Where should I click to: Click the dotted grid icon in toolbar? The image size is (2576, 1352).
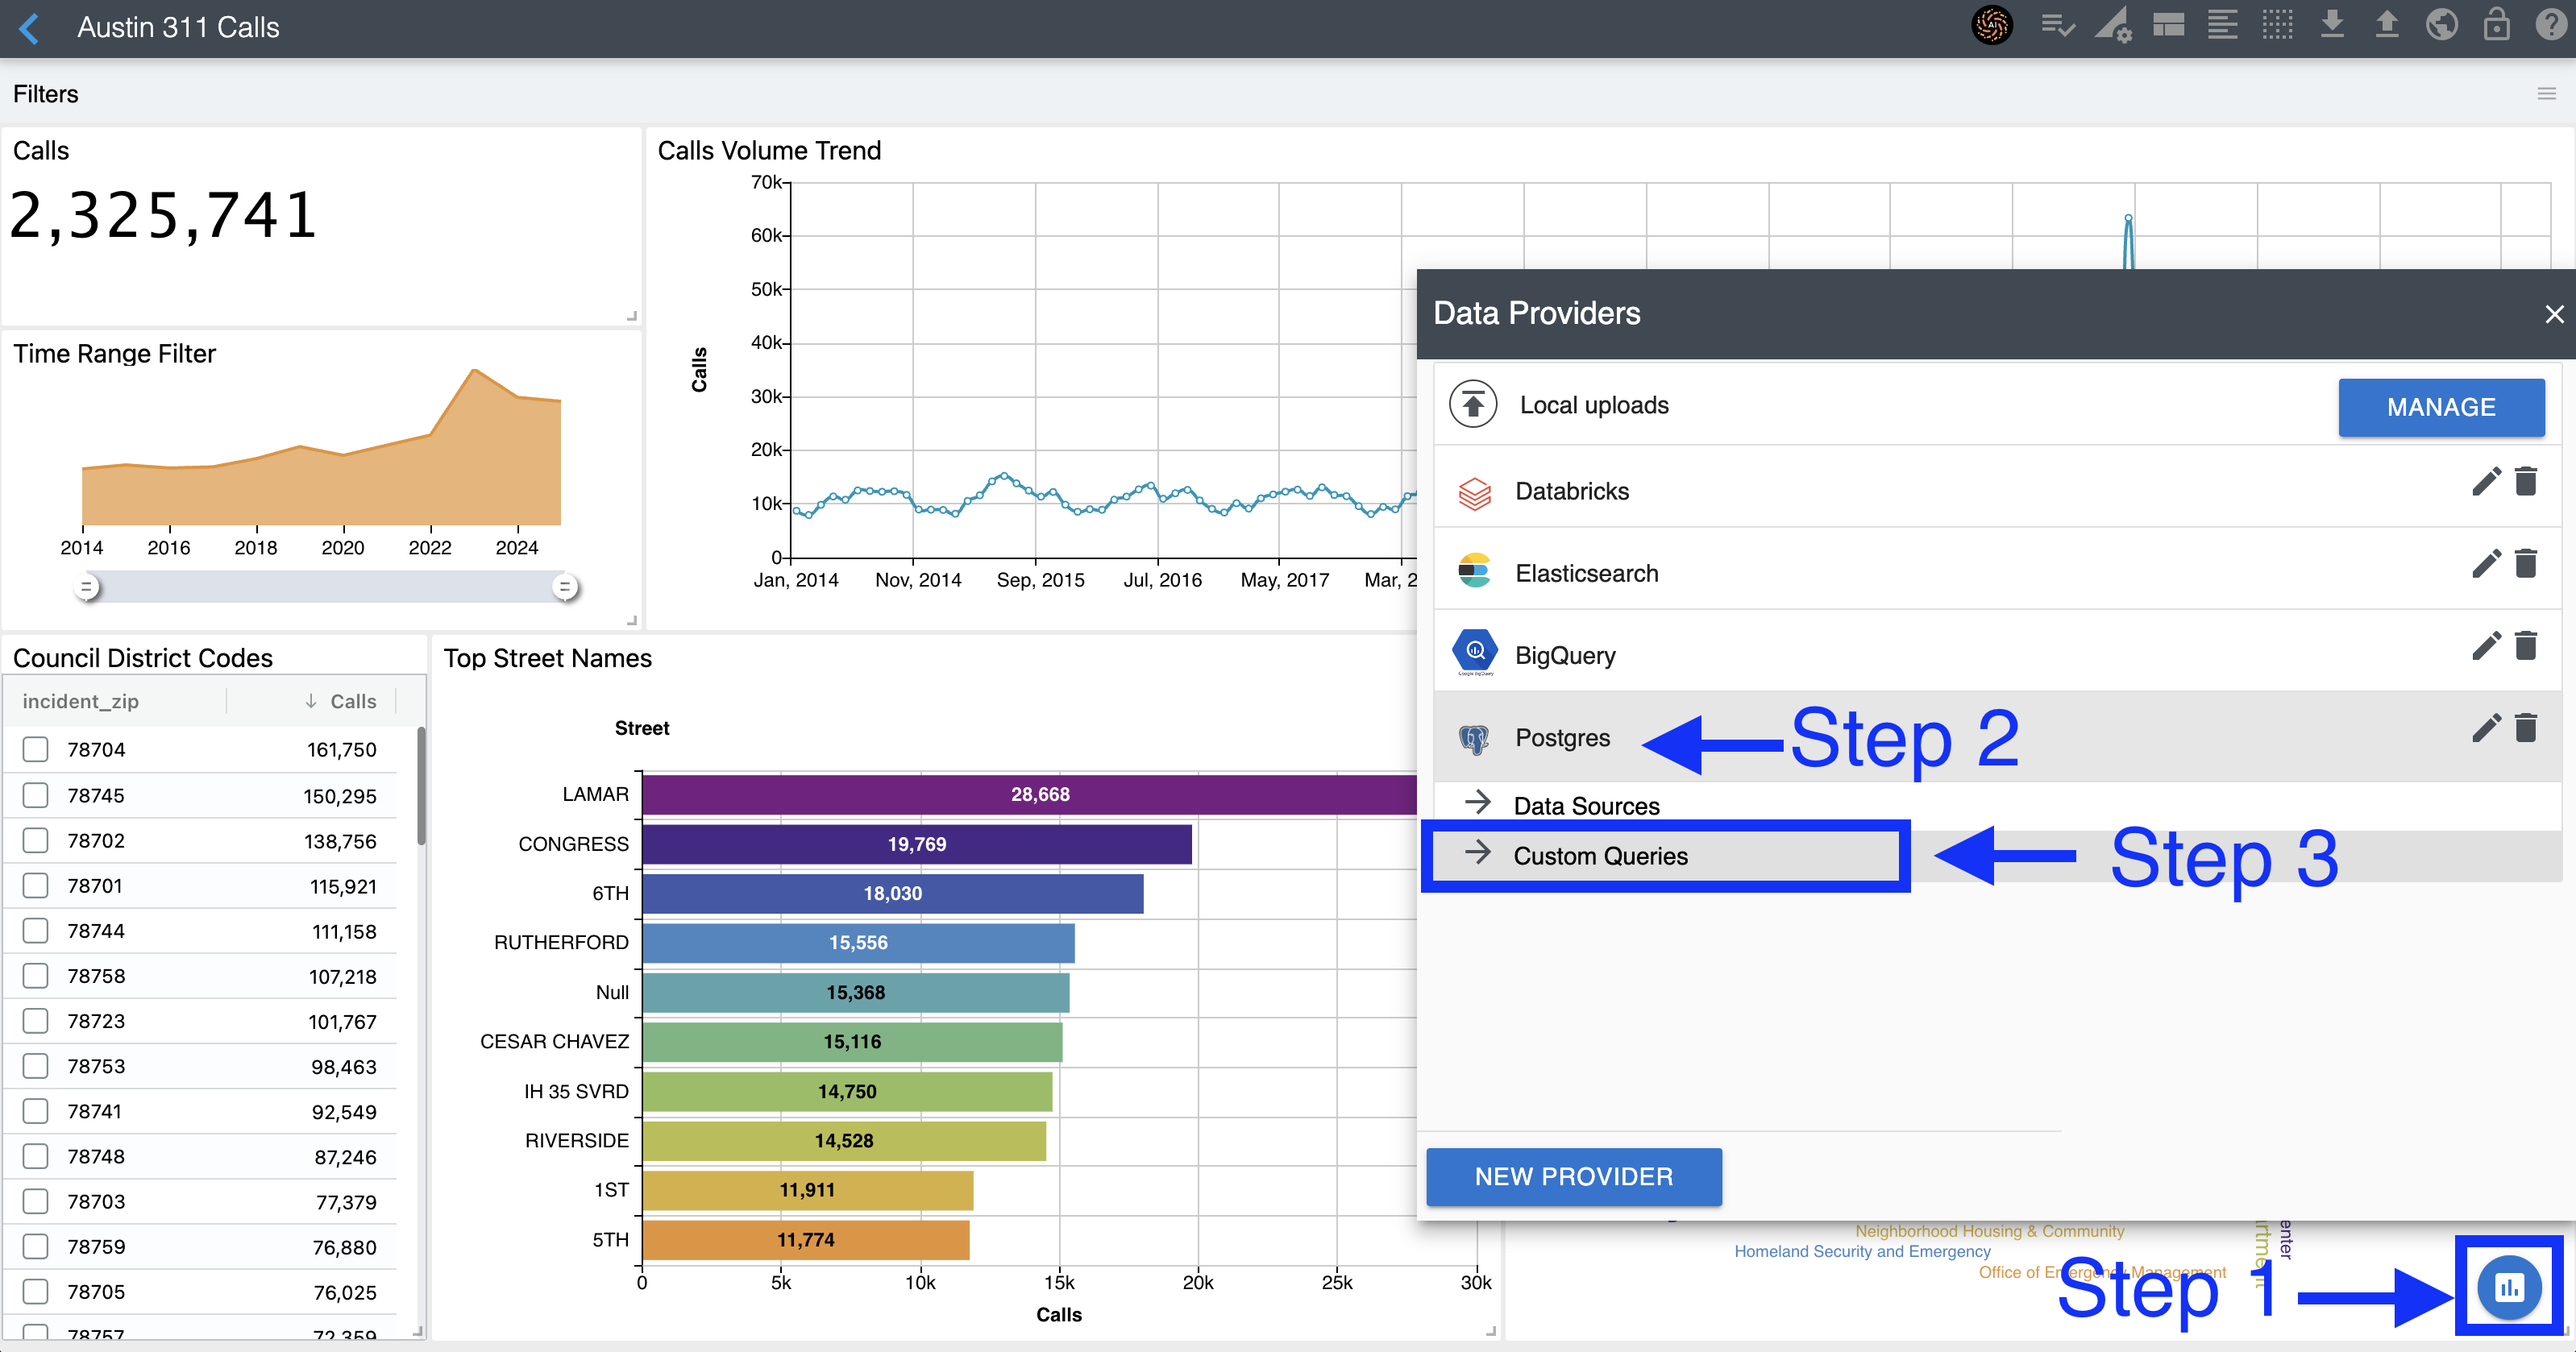pos(2277,26)
